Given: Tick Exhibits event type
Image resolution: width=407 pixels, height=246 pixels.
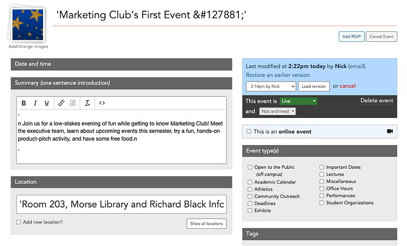Looking at the screenshot, I should point(250,211).
